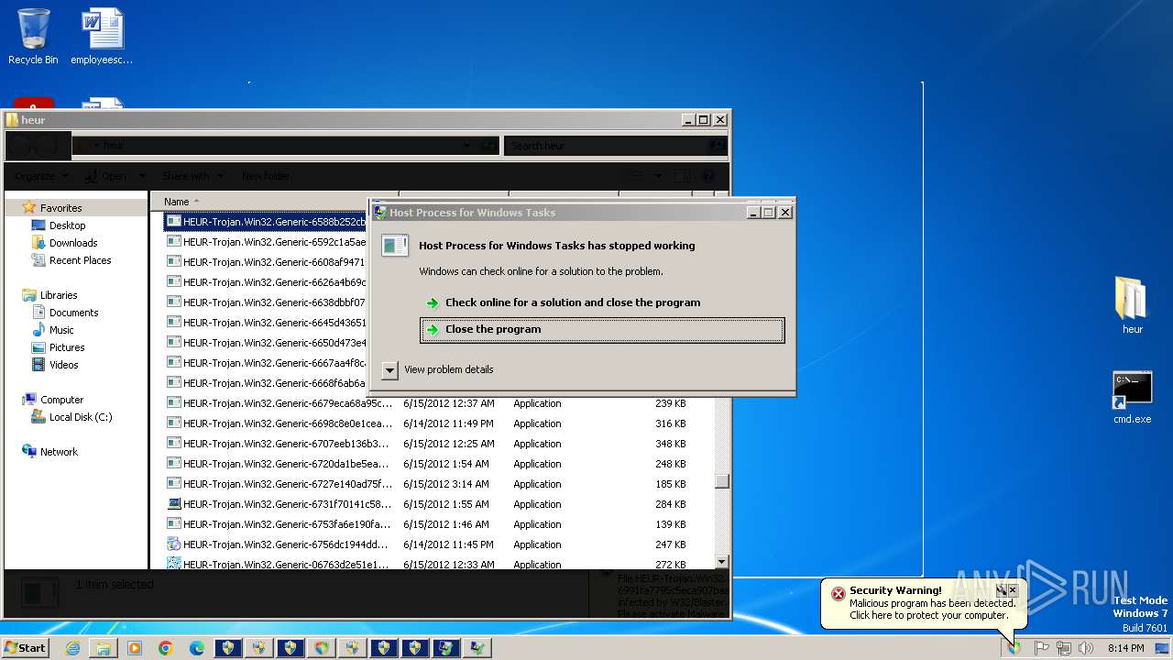Select file HEUR-Trojan.Win32.Generic-6707eeb136b3...

280,444
